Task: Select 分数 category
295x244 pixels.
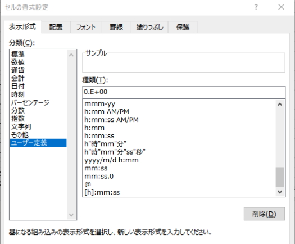Action: [38, 111]
